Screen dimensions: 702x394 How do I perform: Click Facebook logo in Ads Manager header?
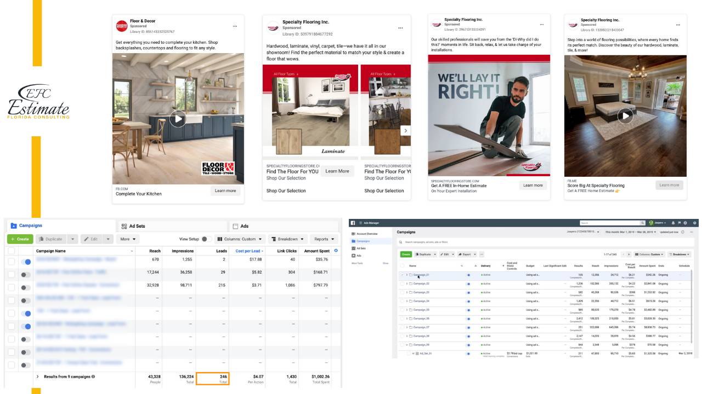click(353, 223)
